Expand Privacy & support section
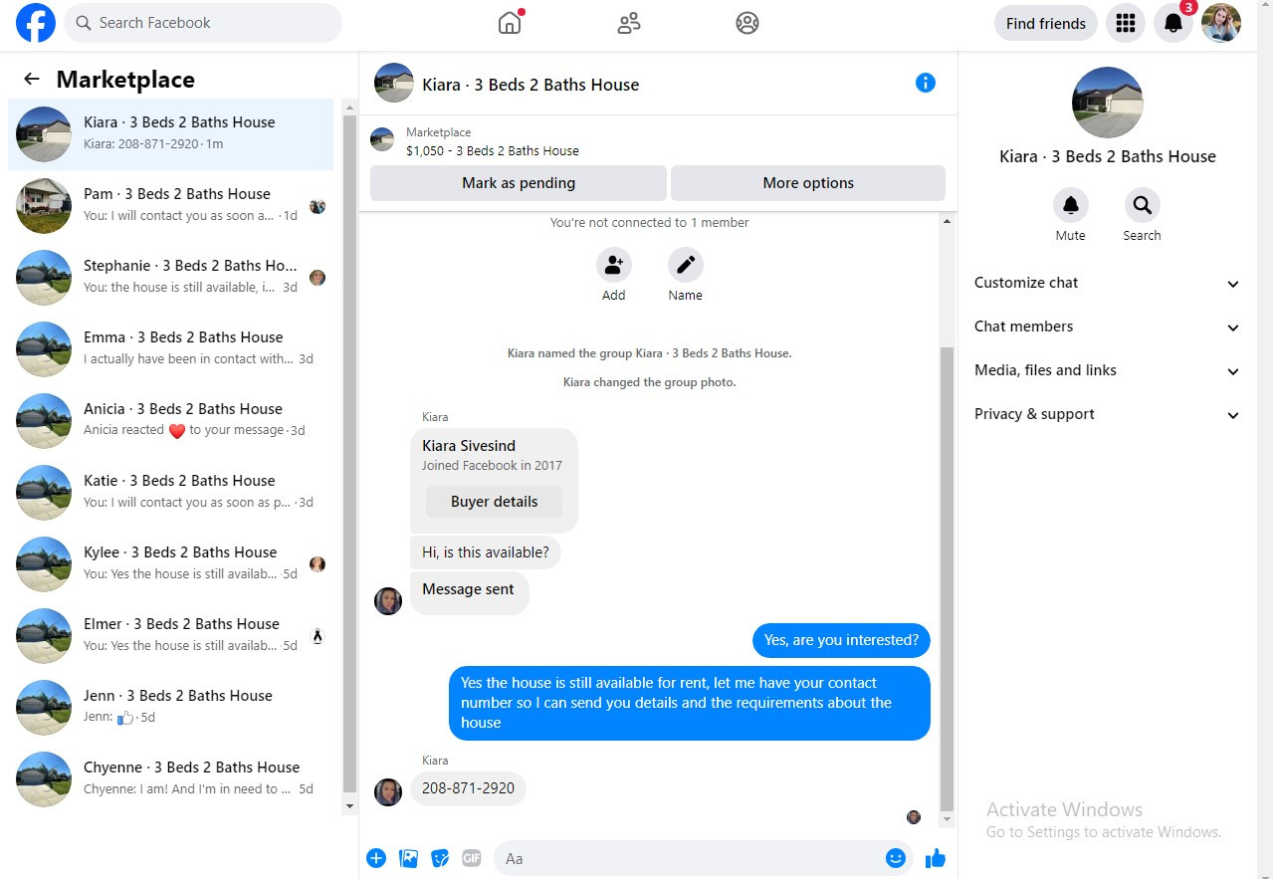Image resolution: width=1273 pixels, height=879 pixels. pyautogui.click(x=1108, y=414)
